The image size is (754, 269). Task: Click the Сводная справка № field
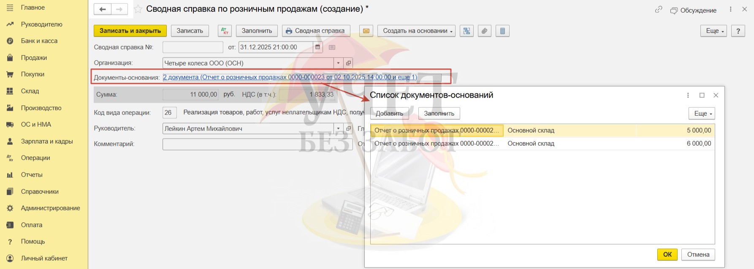click(193, 47)
